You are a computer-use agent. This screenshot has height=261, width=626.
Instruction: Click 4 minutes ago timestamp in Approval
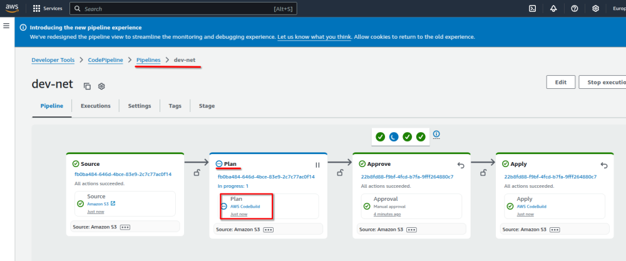387,214
